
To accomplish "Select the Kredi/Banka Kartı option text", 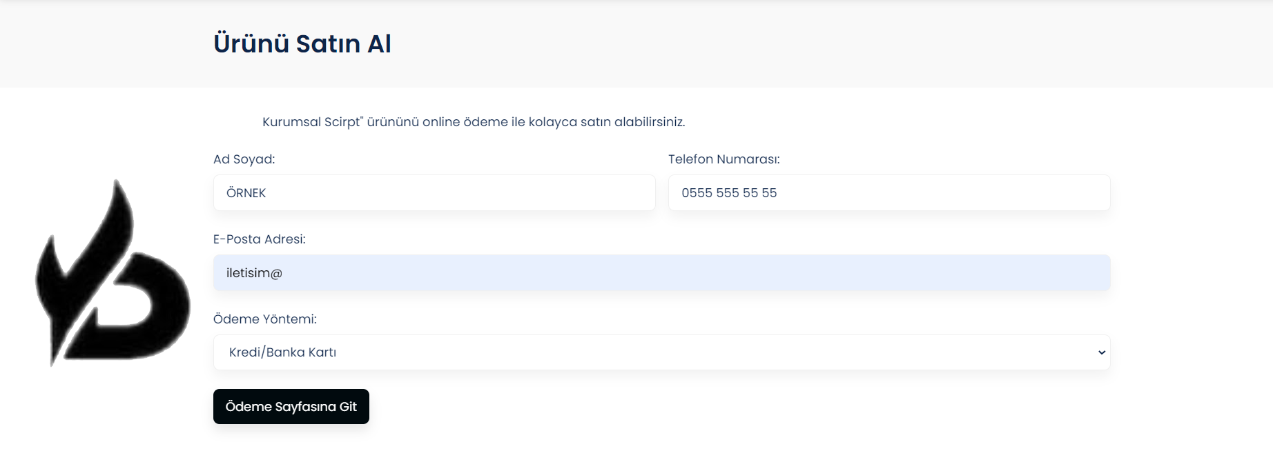I will click(282, 352).
